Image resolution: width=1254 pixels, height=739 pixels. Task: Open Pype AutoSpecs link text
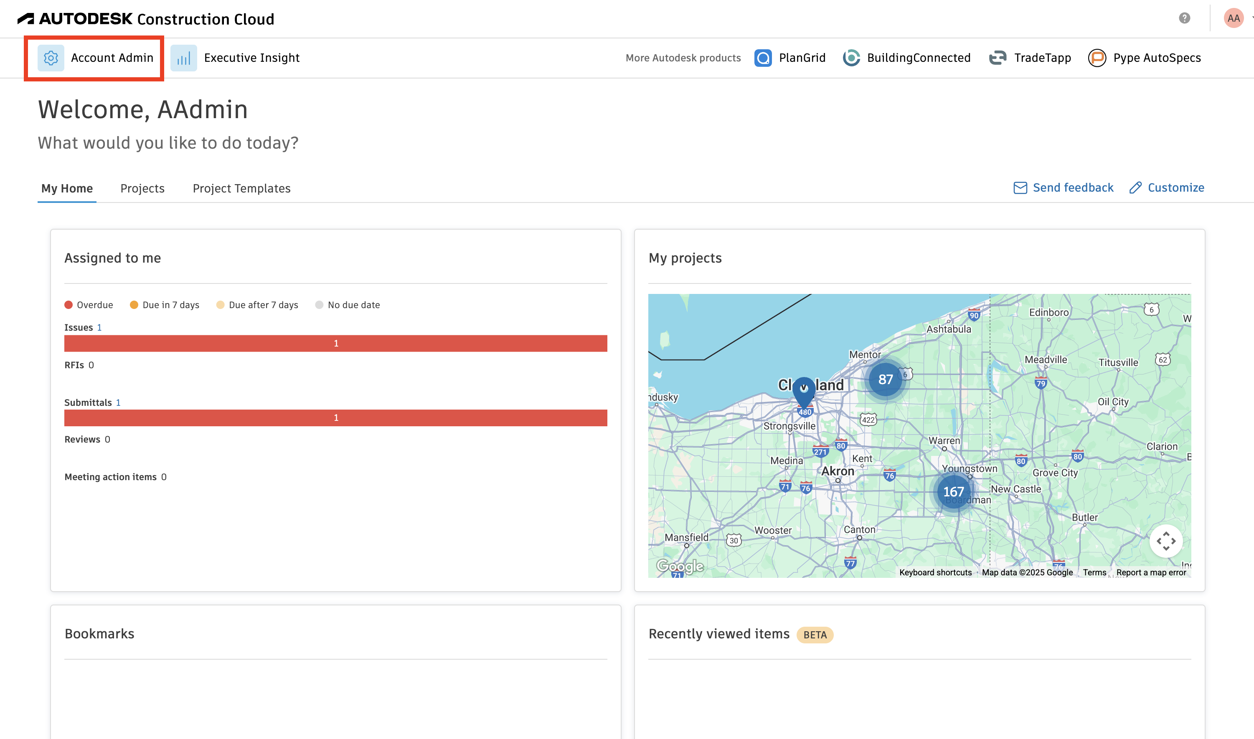coord(1157,58)
